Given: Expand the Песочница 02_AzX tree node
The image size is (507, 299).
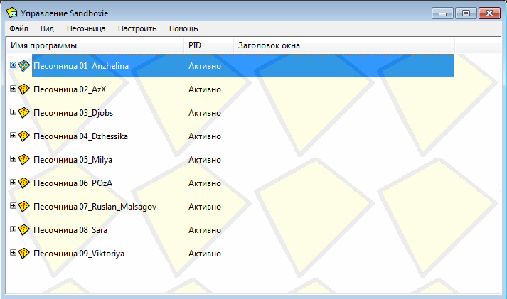Looking at the screenshot, I should (x=13, y=89).
